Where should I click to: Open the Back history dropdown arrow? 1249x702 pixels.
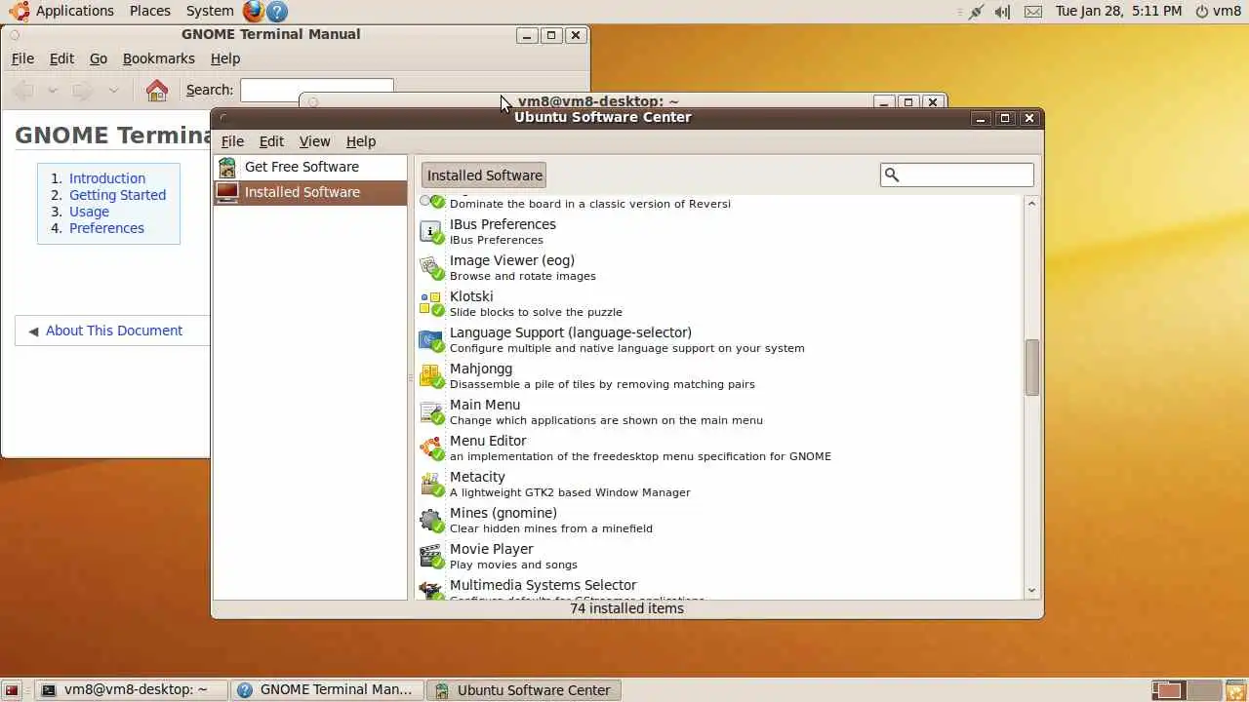coord(53,91)
